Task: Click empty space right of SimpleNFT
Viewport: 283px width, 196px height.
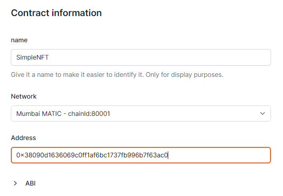Action: (x=161, y=58)
